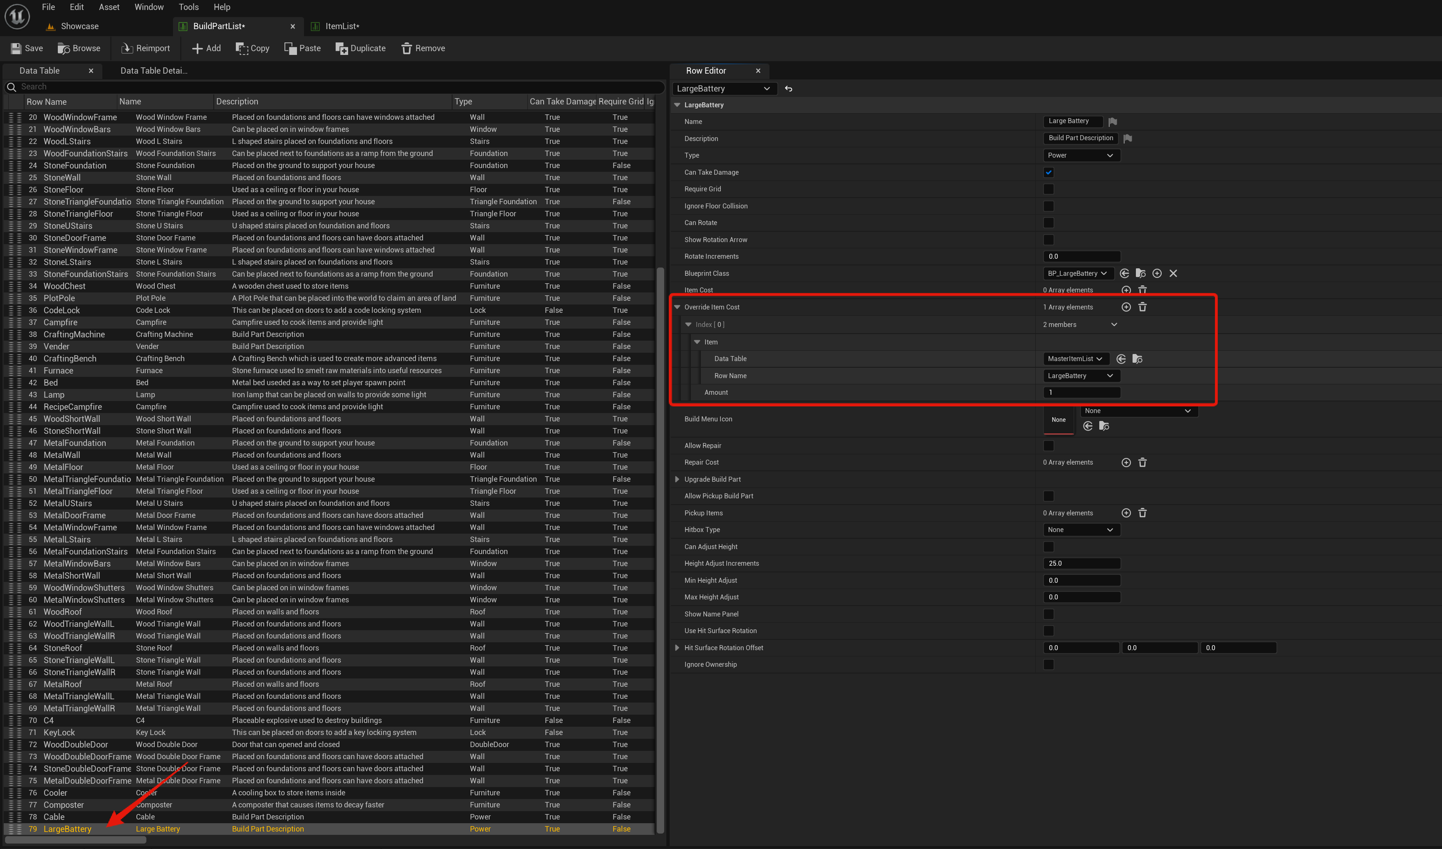Enable the Can Rotate checkbox
Screen dimensions: 1442x849
tap(1048, 223)
